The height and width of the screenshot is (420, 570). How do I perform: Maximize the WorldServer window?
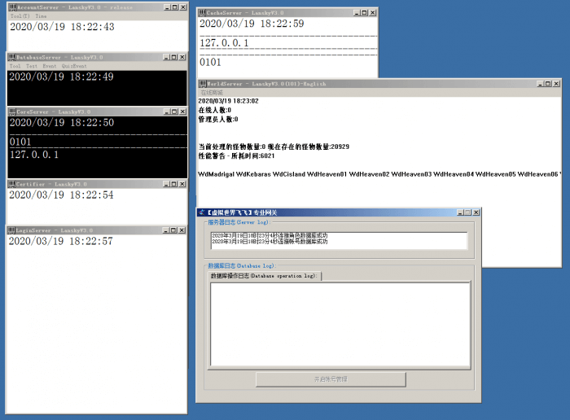[x=546, y=84]
